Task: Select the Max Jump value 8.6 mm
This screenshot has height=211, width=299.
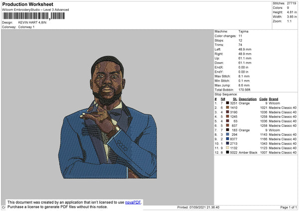Action: [x=244, y=85]
